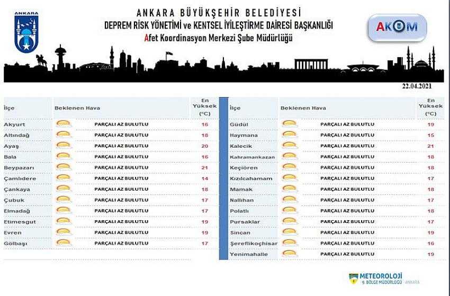Click the weather icon in Ayaş row

coord(64,146)
